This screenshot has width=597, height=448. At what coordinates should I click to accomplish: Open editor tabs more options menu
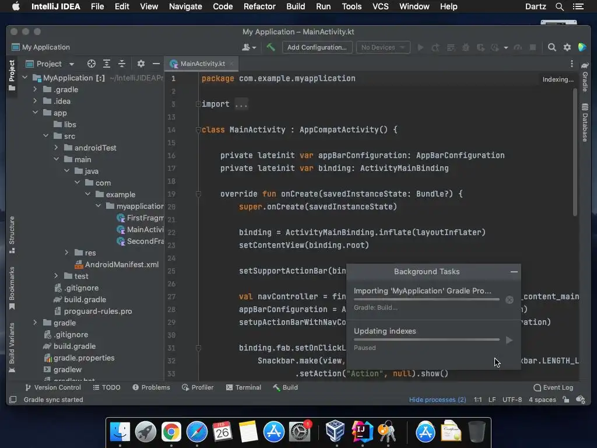click(571, 64)
